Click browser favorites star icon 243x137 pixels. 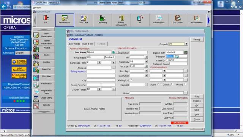tap(236, 7)
